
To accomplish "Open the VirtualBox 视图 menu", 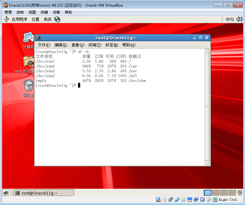I will pyautogui.click(x=32, y=12).
